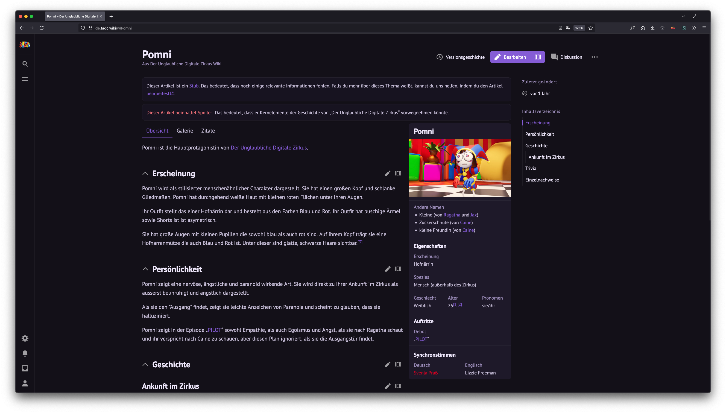Open the settings gear in the sidebar
Screen dimensions: 726x413
click(x=25, y=338)
